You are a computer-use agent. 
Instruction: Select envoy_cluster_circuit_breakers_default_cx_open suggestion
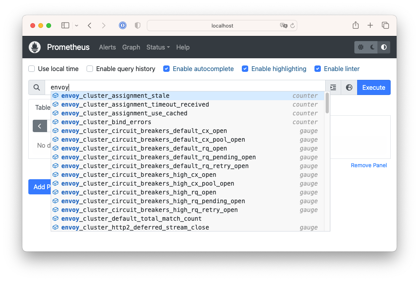(187, 131)
